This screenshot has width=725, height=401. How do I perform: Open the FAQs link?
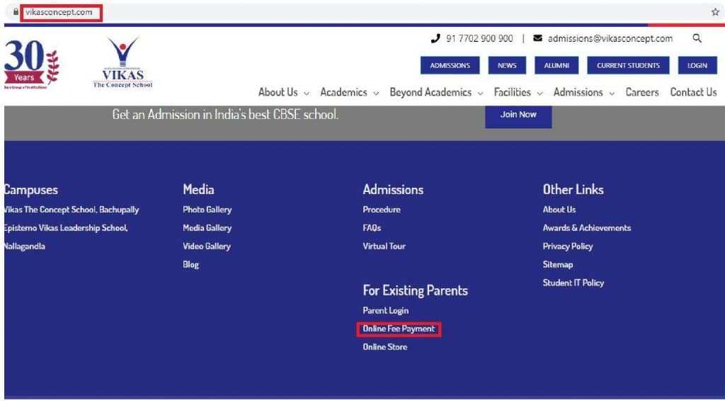point(372,228)
